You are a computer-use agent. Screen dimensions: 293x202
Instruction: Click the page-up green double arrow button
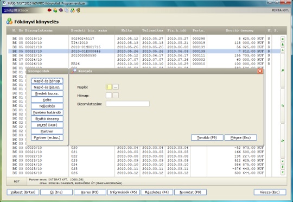[283, 45]
